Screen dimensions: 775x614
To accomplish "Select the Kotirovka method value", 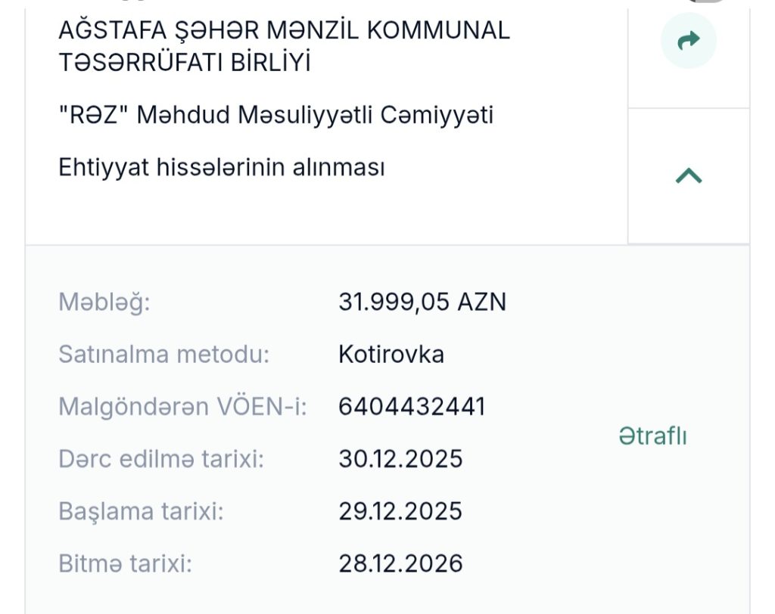I will (391, 355).
